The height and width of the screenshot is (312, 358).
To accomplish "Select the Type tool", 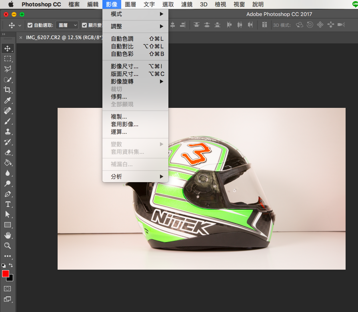I will pyautogui.click(x=8, y=205).
